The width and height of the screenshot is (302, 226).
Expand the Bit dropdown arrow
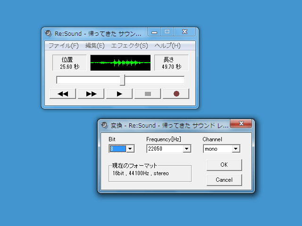coord(130,149)
